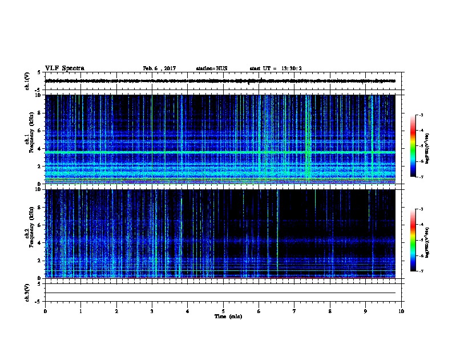Click the faint 4 kHz band in ch.2 spectrogram
This screenshot has height=349, width=452.
click(x=220, y=240)
